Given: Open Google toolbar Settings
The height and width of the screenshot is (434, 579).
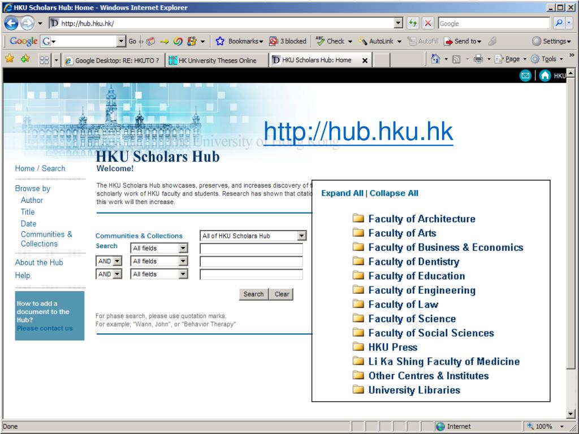Looking at the screenshot, I should point(552,41).
